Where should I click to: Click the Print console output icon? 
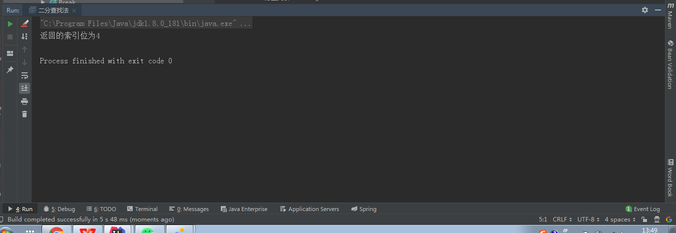[x=25, y=101]
